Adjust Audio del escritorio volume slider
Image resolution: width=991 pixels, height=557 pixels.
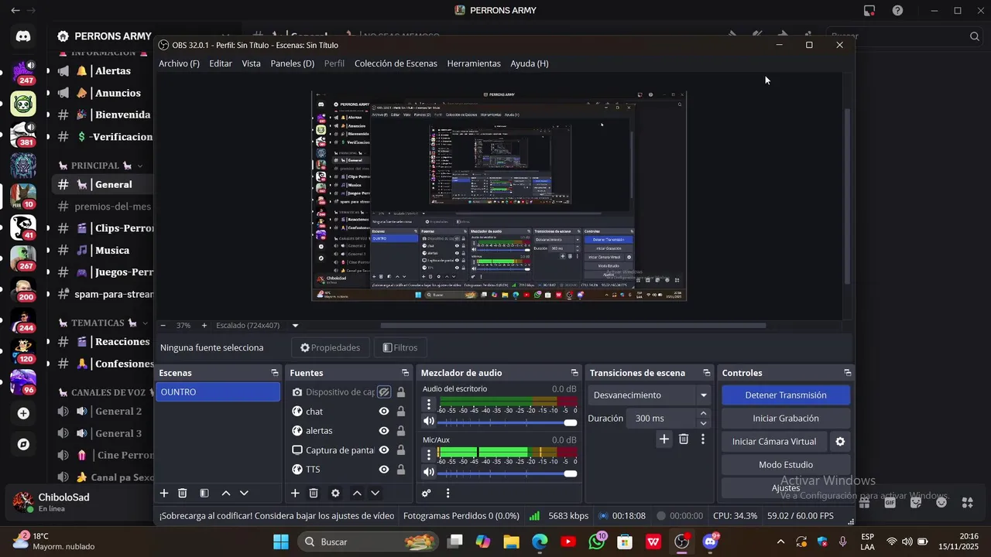(x=508, y=422)
